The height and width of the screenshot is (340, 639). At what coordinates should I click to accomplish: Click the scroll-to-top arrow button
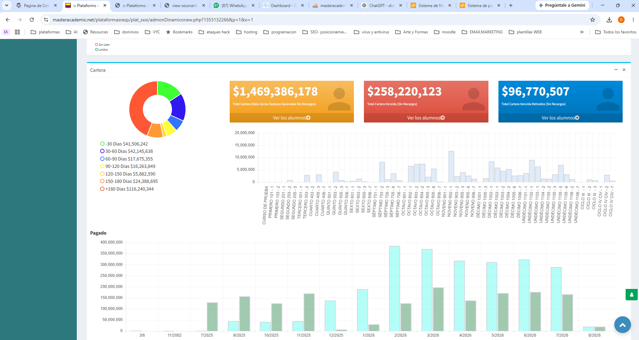[623, 325]
